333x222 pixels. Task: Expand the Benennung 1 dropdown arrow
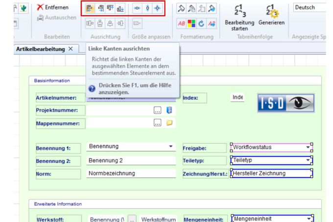pyautogui.click(x=170, y=147)
